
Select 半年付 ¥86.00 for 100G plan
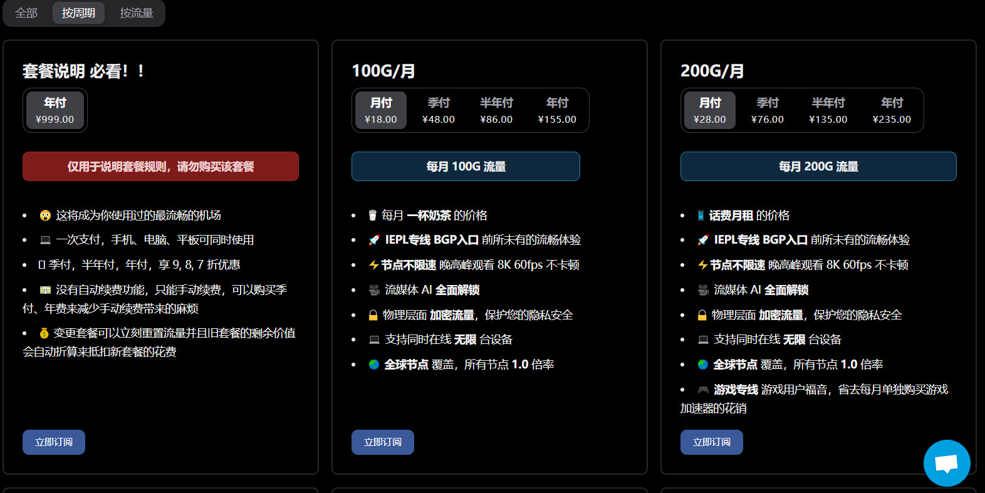(496, 110)
